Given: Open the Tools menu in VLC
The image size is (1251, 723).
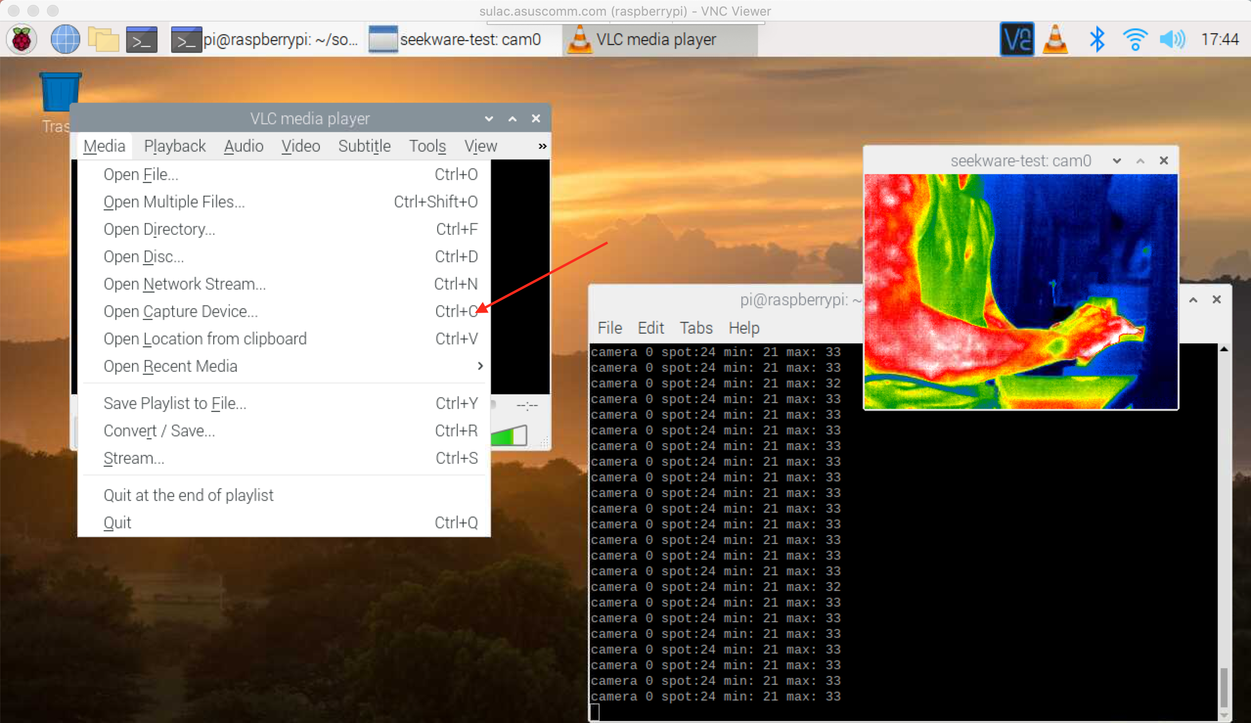Looking at the screenshot, I should (x=427, y=146).
